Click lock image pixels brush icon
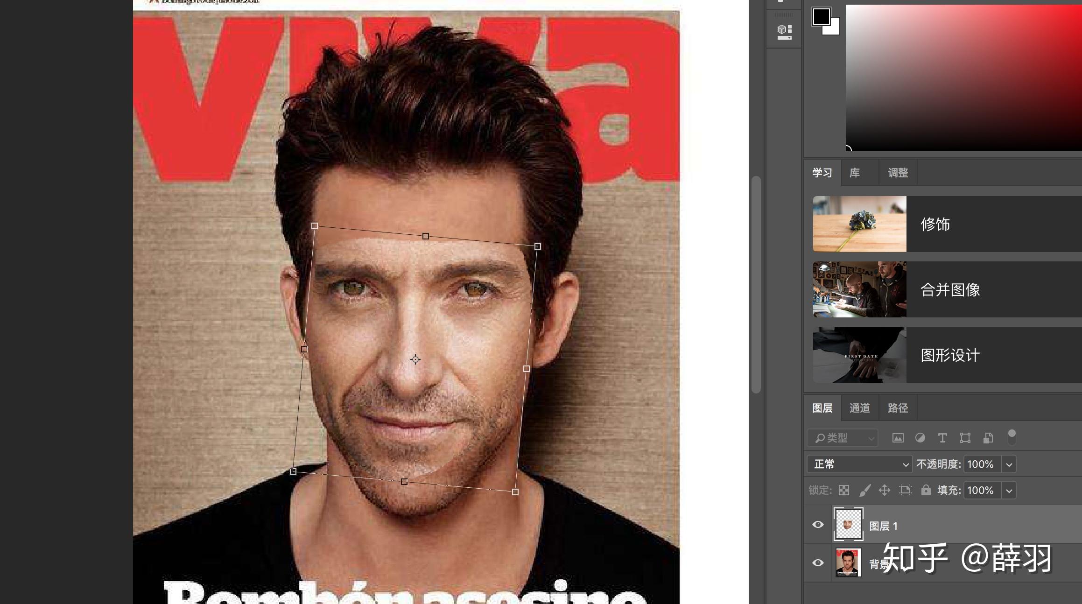Viewport: 1082px width, 604px height. point(864,490)
